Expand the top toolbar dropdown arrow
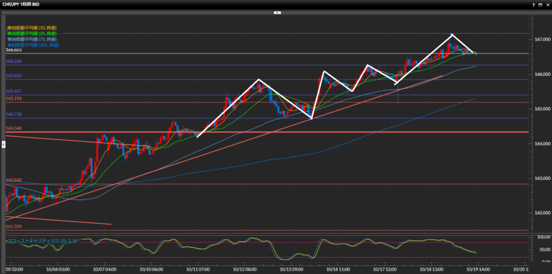The height and width of the screenshot is (274, 552). 277,12
